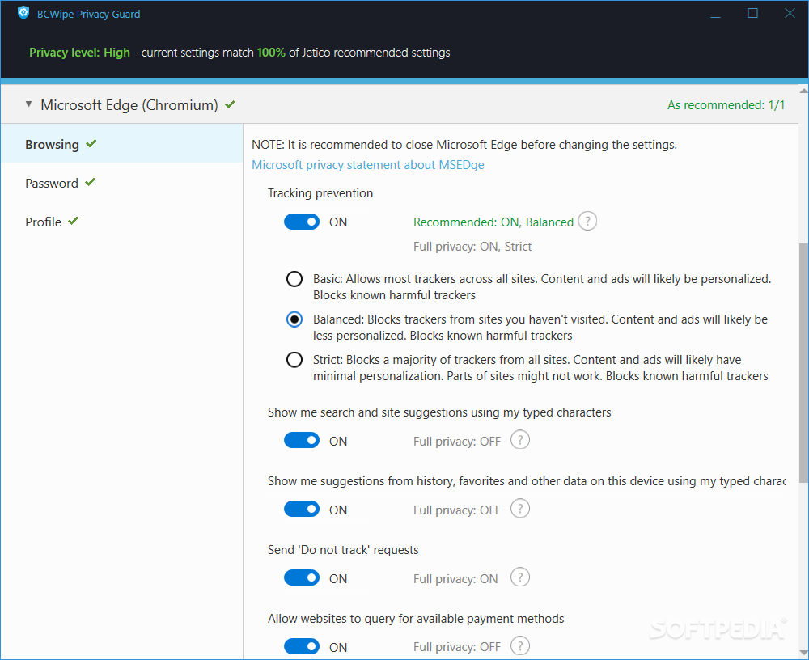Open the Profile settings tab

pos(122,222)
